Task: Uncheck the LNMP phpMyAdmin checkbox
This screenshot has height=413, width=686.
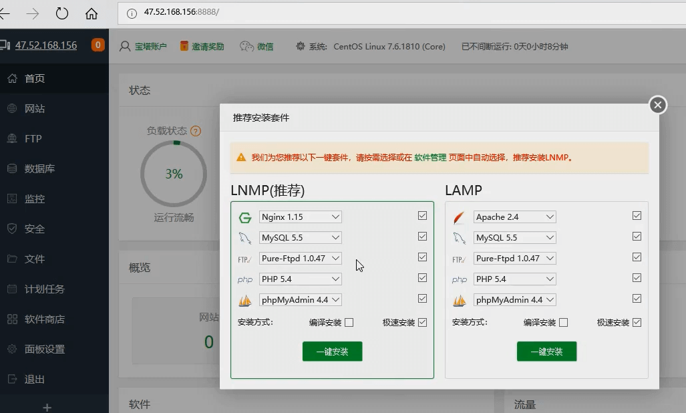Action: pyautogui.click(x=422, y=298)
